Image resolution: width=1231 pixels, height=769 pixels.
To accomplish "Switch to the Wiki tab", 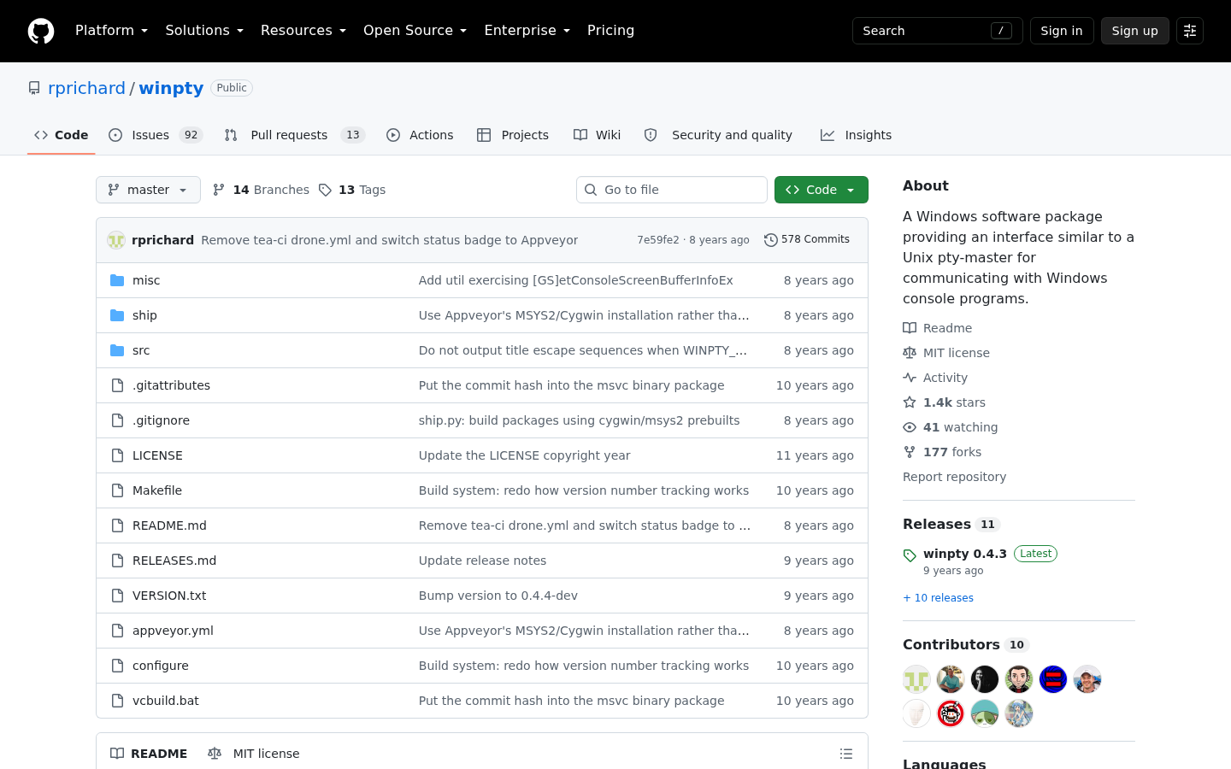I will coord(598,135).
